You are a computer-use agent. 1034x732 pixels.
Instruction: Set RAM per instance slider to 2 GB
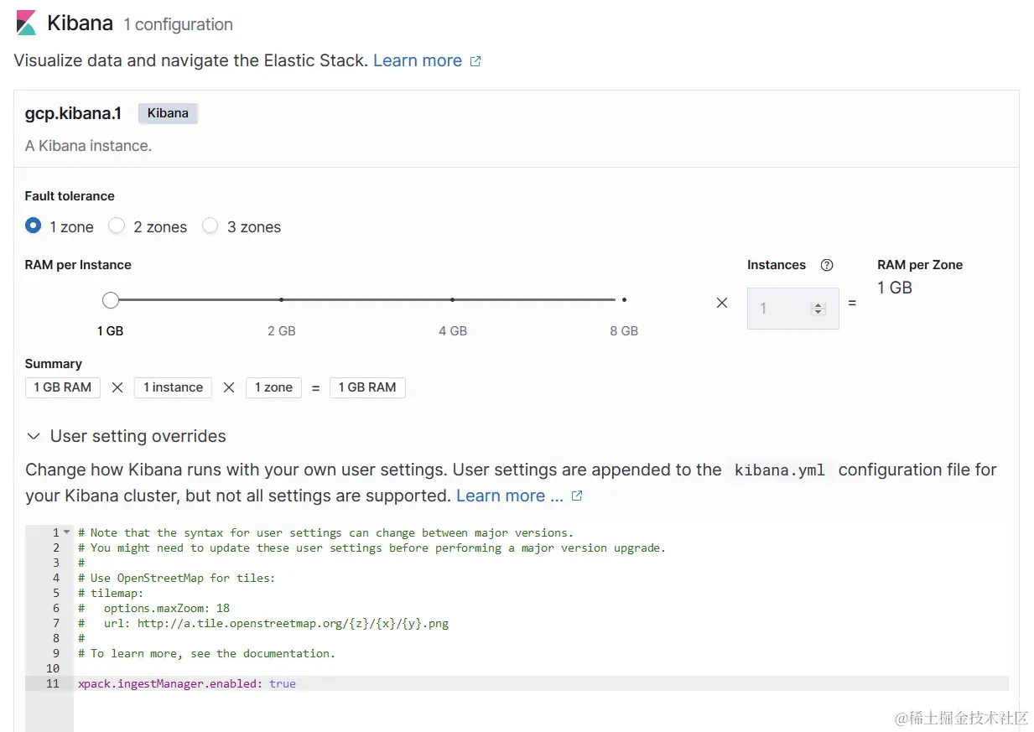click(281, 299)
